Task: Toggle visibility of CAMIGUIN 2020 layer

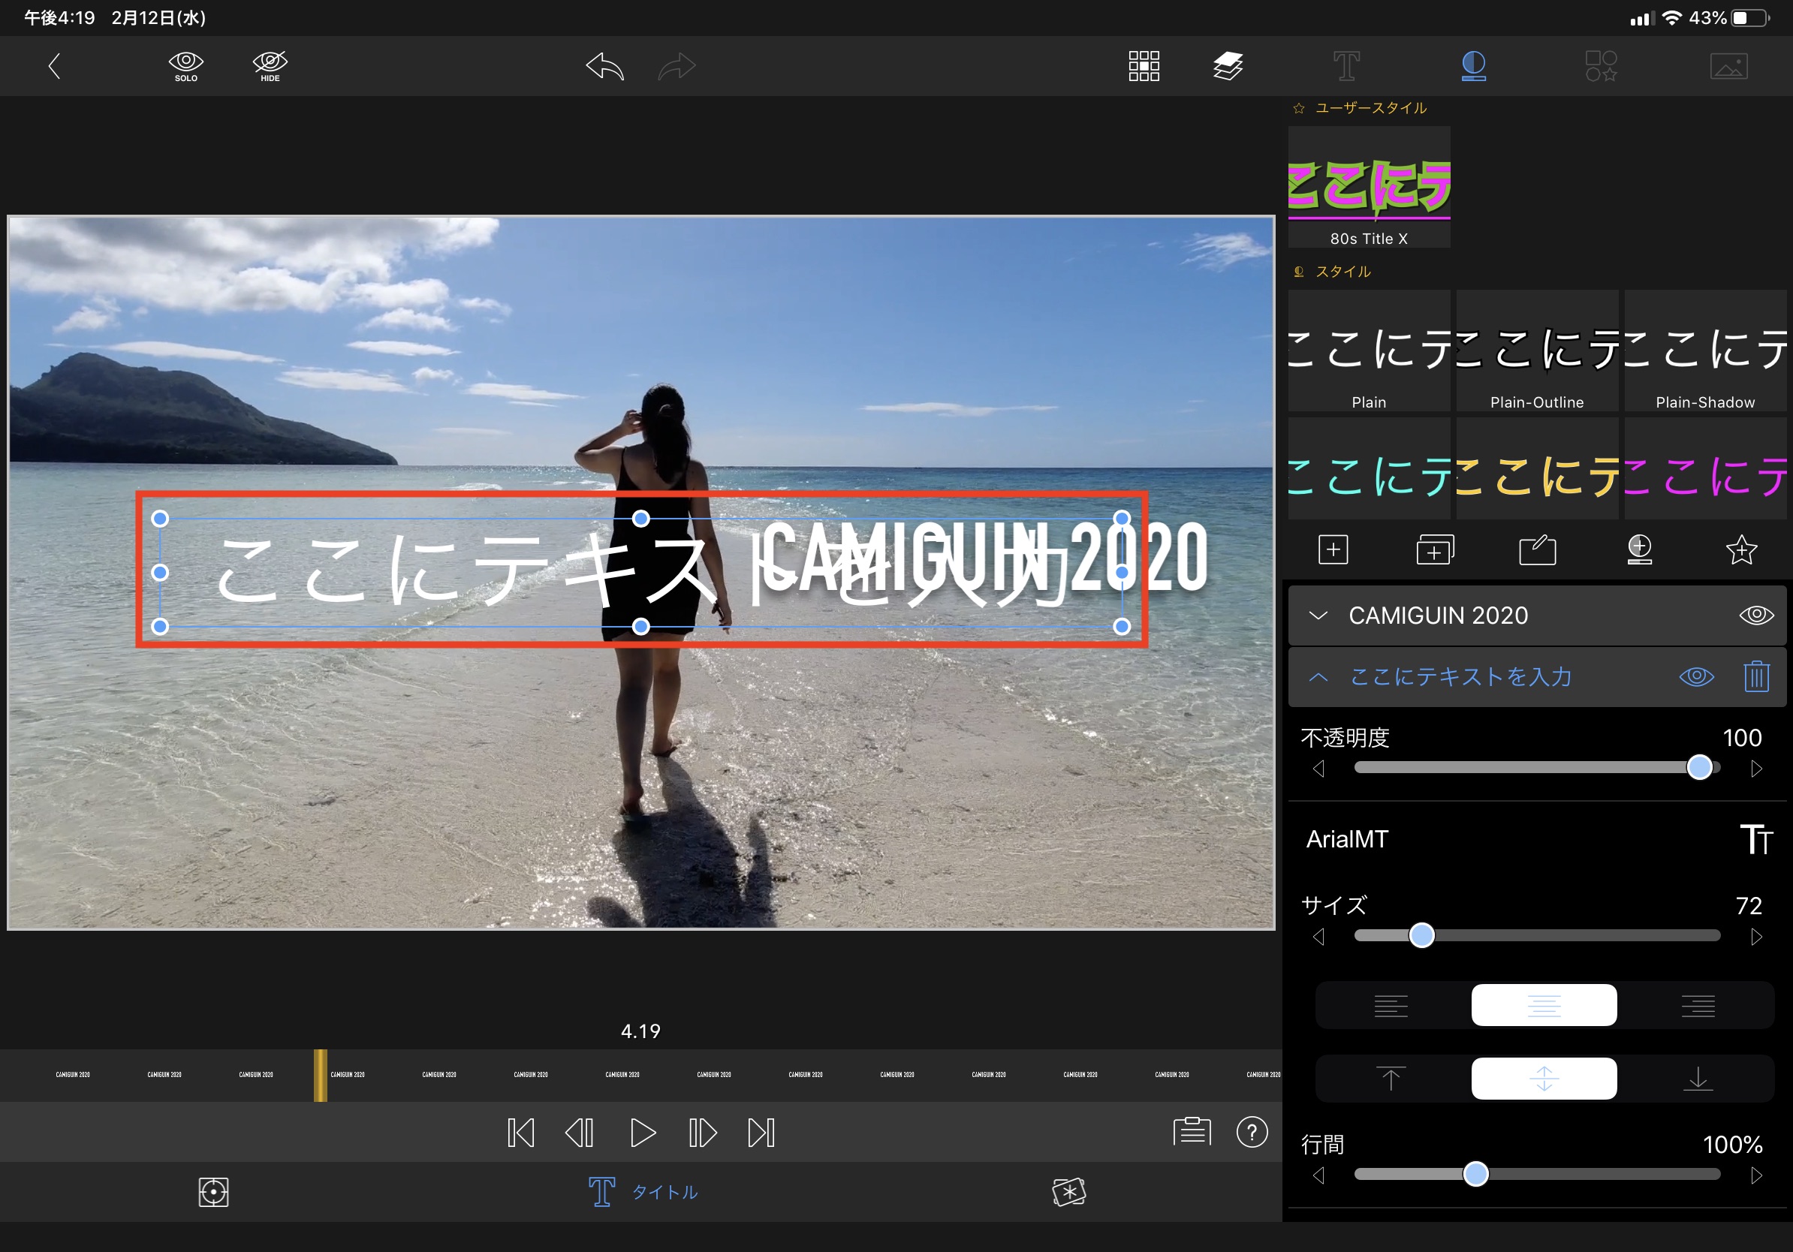Action: (1756, 615)
